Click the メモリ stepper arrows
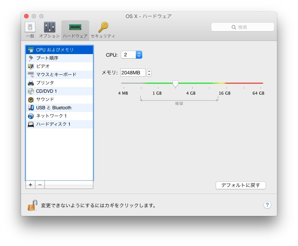 coord(149,72)
